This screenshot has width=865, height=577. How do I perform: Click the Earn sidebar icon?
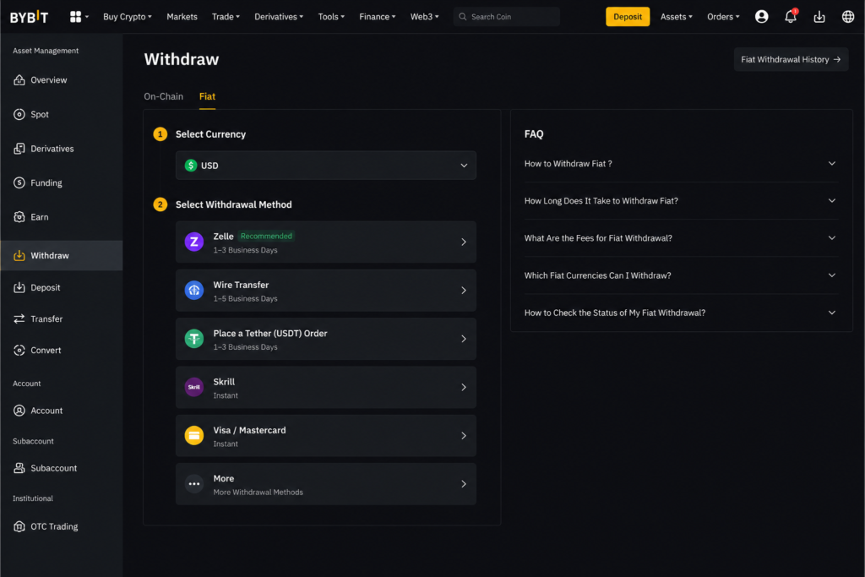[19, 217]
